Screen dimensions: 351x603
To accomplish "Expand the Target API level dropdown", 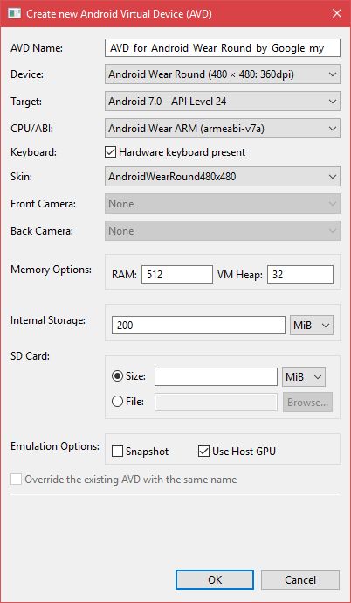I will pyautogui.click(x=223, y=102).
